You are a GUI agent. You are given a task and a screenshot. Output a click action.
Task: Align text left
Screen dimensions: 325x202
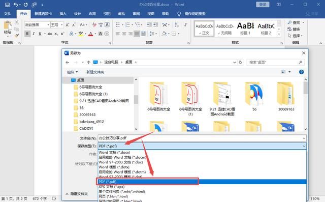pyautogui.click(x=118, y=34)
